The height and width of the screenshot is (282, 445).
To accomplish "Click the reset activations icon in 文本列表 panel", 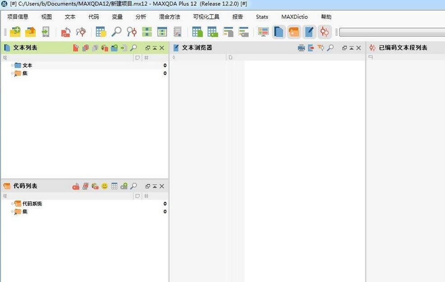I will (x=76, y=48).
